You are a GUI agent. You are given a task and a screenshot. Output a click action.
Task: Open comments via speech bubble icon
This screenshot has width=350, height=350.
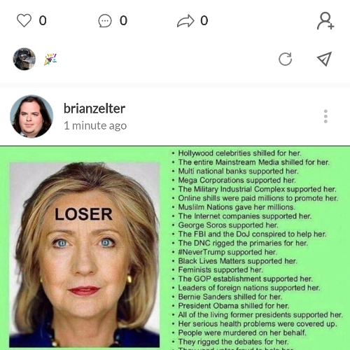pos(105,21)
